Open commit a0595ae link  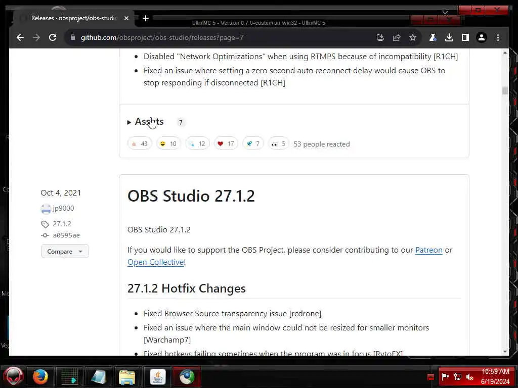(66, 235)
